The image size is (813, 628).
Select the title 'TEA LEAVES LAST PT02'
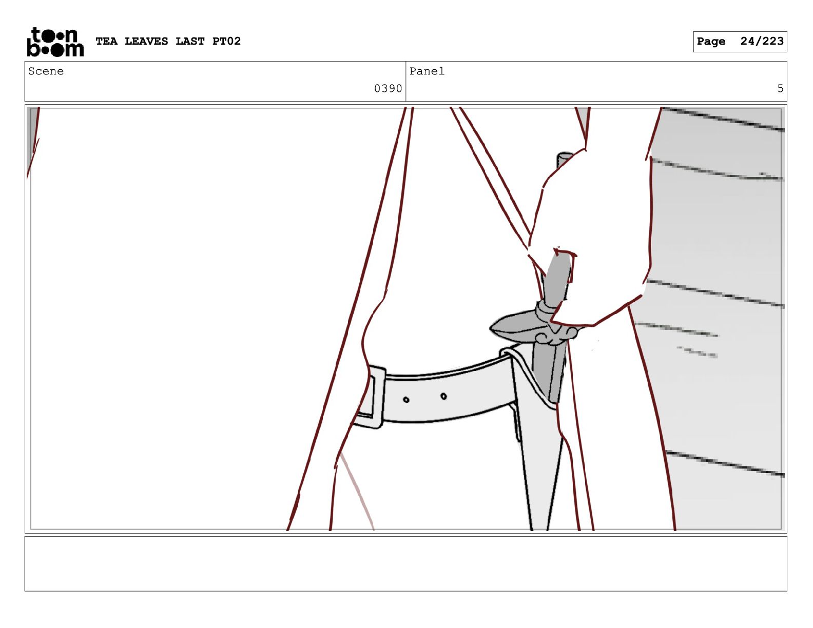coord(168,41)
